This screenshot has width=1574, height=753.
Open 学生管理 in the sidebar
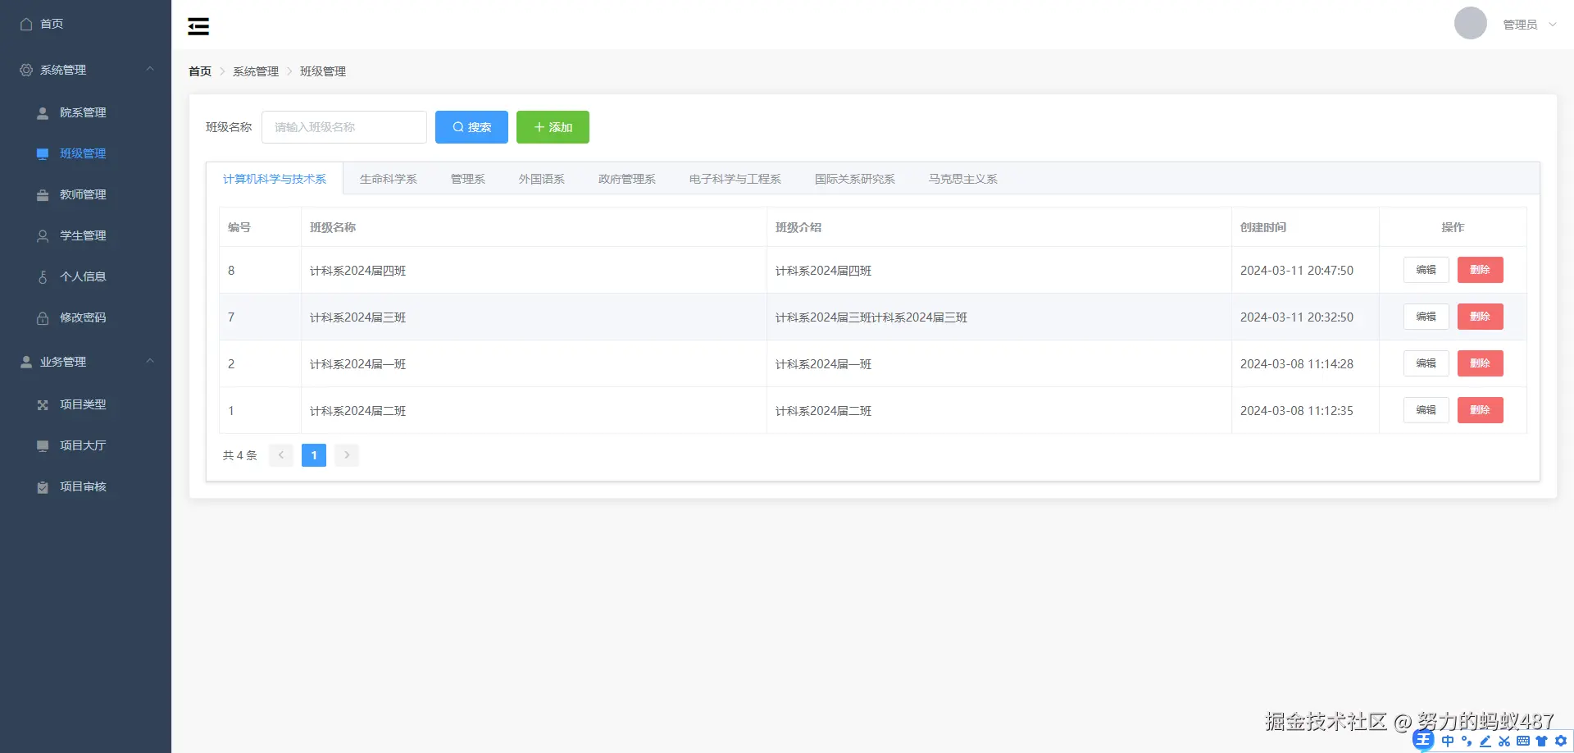coord(85,236)
